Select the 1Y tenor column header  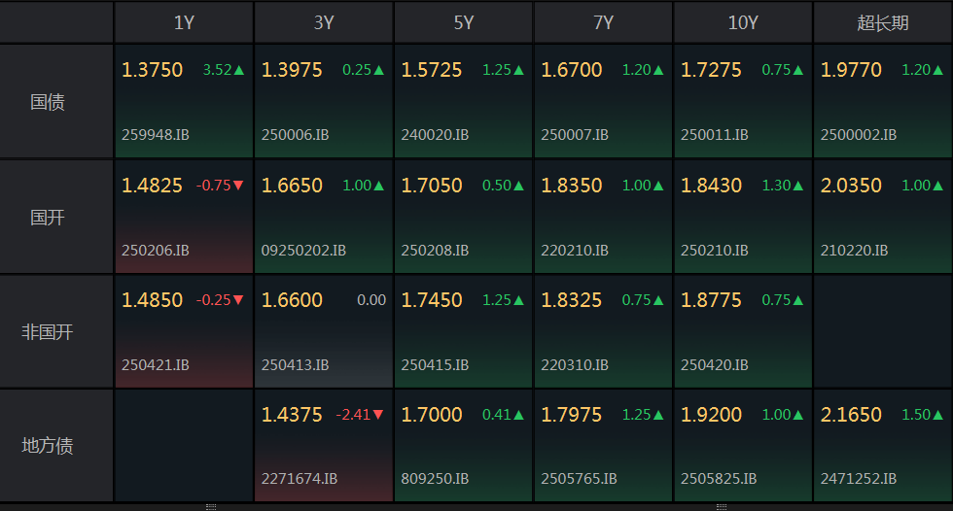point(184,23)
